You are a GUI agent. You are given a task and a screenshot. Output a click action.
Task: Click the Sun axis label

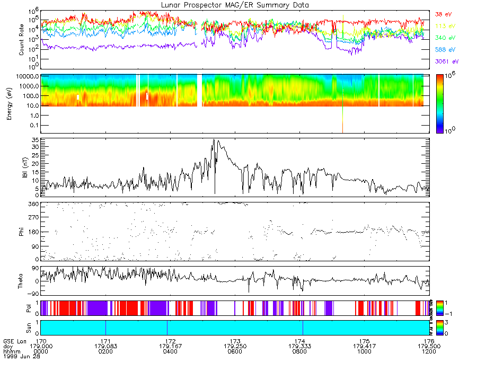click(x=29, y=328)
